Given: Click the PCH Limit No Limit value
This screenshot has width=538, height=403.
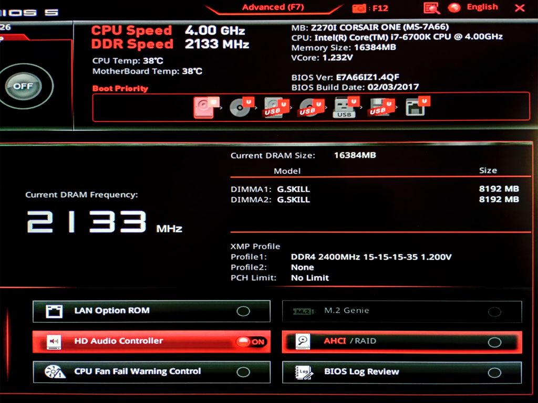Looking at the screenshot, I should click(x=310, y=278).
